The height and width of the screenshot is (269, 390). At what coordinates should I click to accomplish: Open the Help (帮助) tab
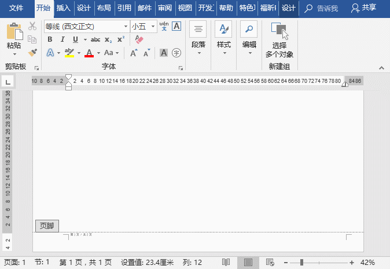(226, 8)
